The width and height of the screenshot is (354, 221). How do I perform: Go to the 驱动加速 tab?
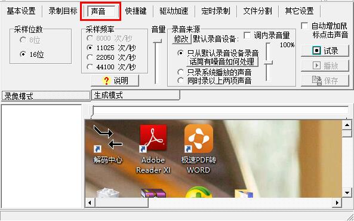point(174,11)
